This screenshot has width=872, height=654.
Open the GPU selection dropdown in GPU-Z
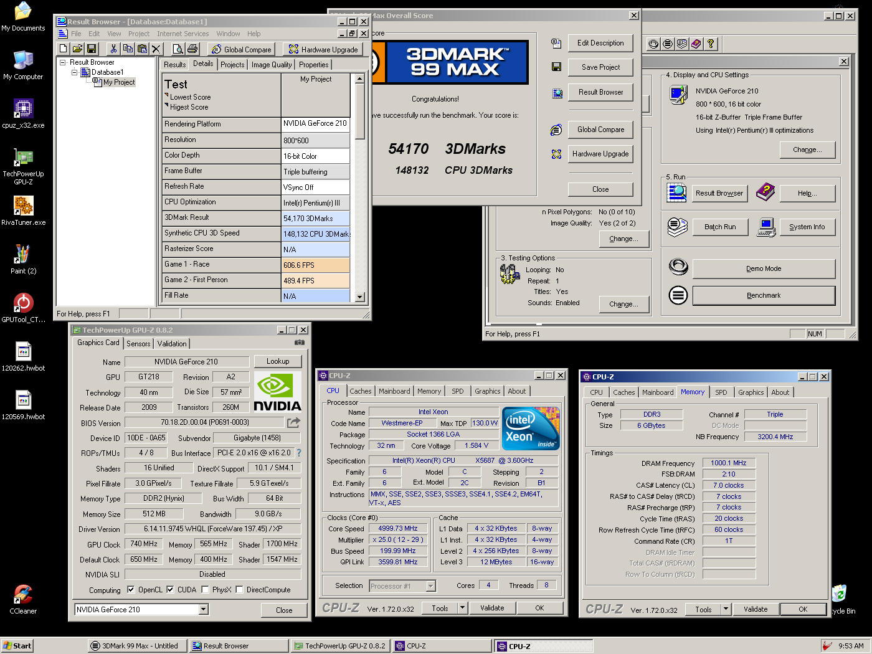[204, 610]
